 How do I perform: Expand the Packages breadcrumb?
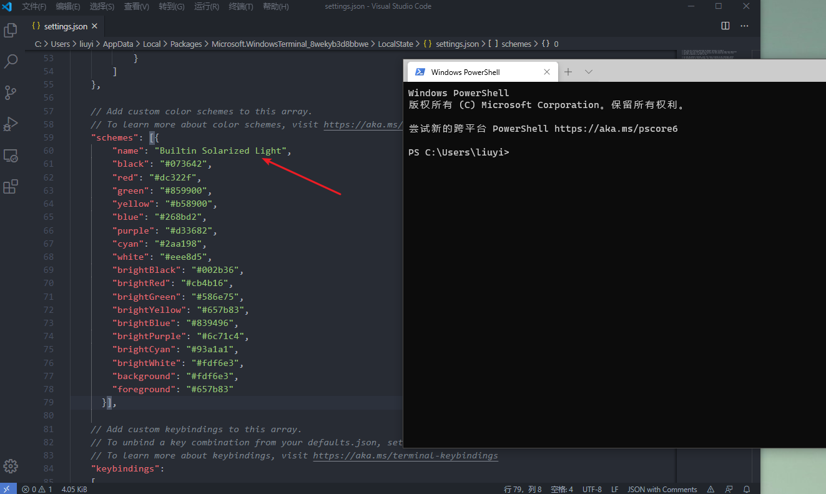(x=186, y=44)
